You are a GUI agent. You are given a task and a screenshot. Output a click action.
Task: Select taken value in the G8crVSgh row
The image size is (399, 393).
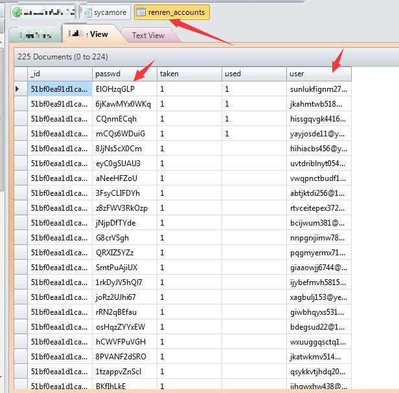tap(189, 238)
